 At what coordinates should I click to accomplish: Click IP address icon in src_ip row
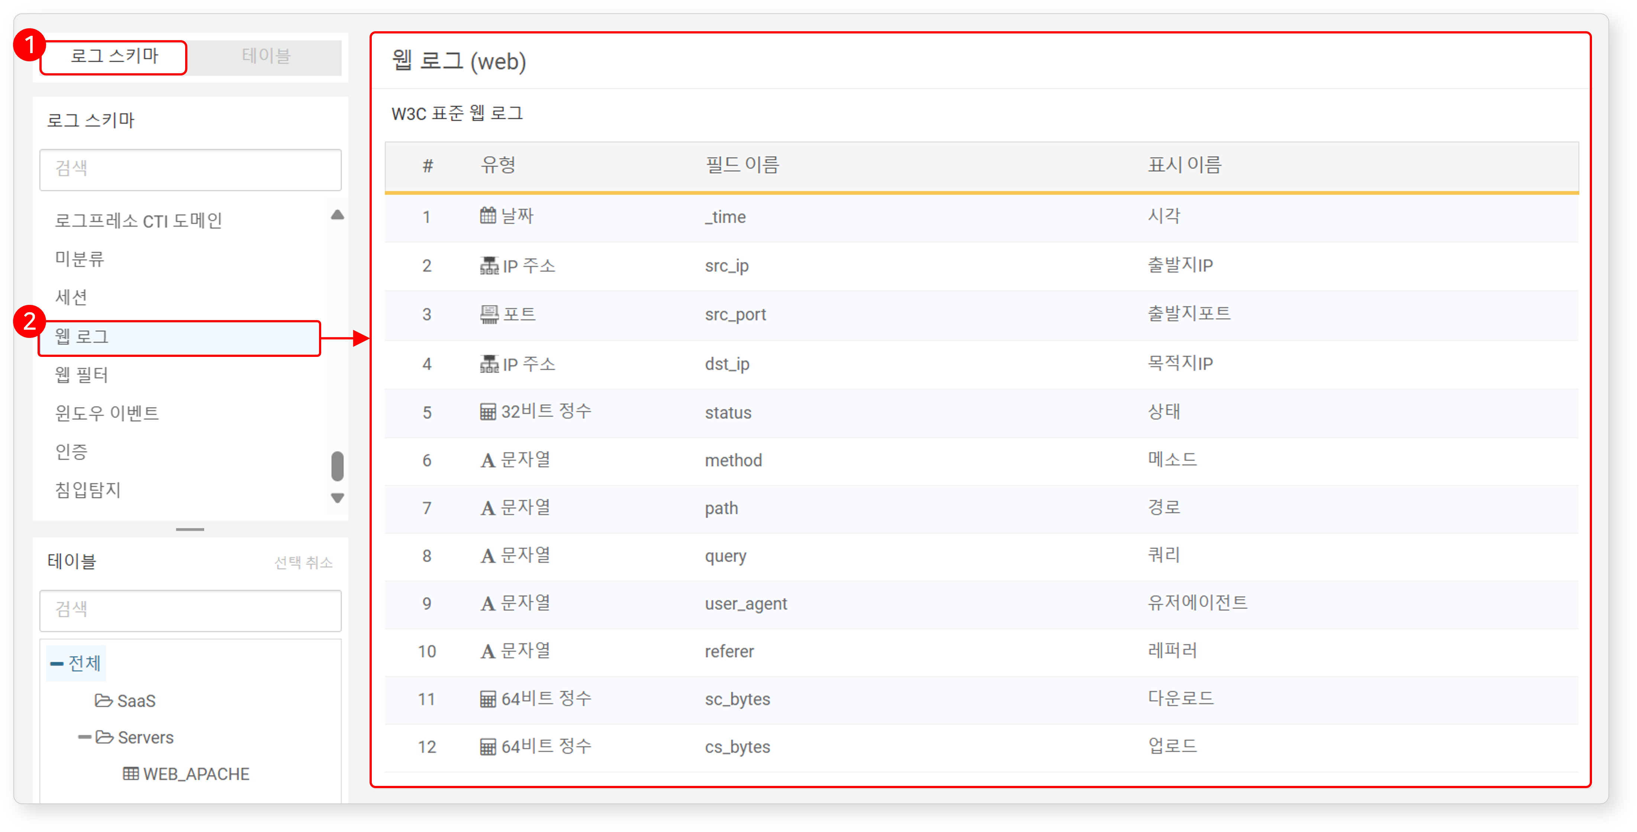pyautogui.click(x=489, y=265)
